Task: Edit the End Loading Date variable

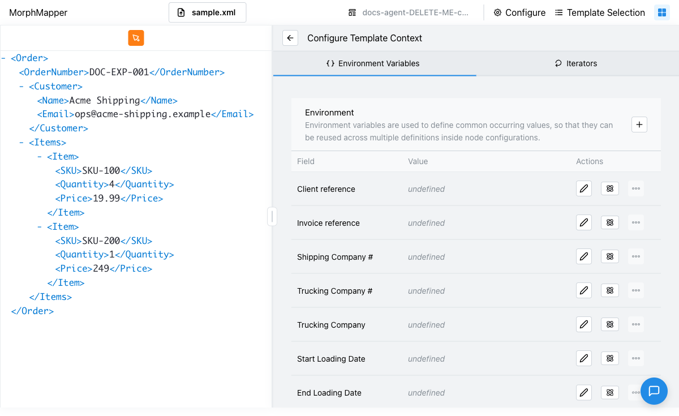Action: point(584,392)
